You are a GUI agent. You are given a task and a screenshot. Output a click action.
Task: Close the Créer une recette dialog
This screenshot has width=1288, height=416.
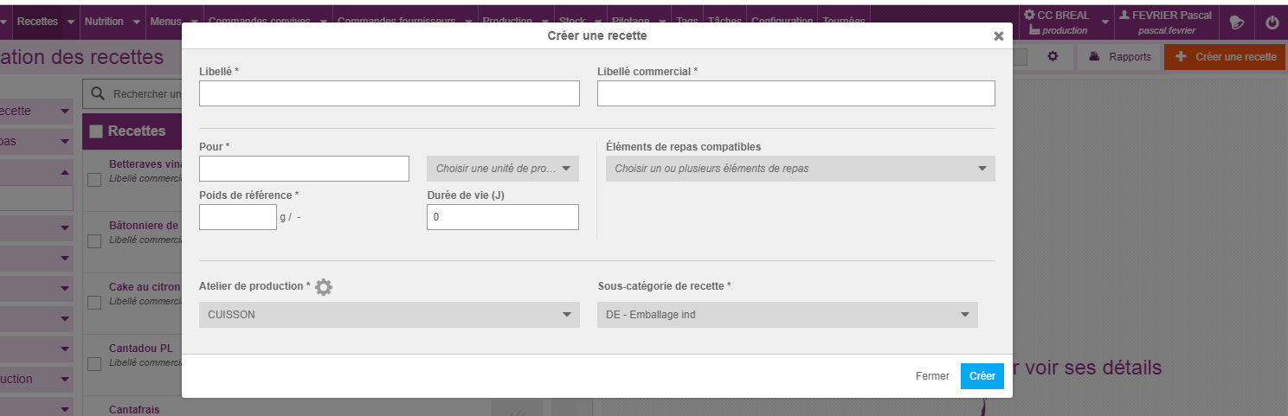point(998,36)
